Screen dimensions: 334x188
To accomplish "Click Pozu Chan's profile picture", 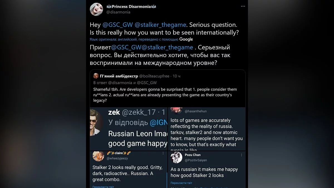I will (176, 157).
